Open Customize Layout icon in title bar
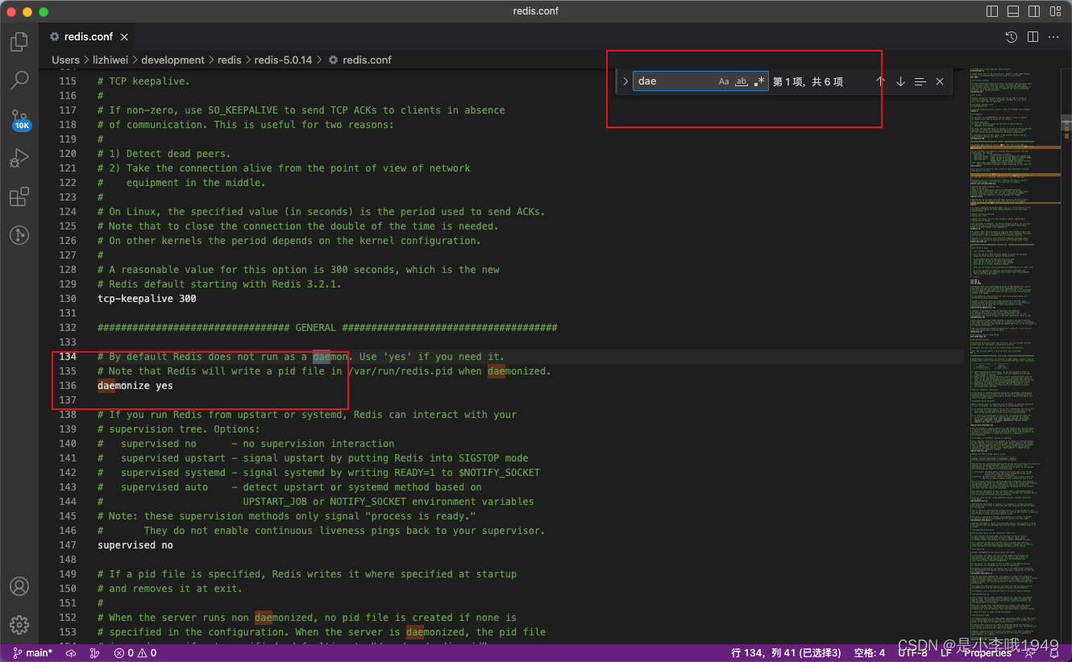Screen dimensions: 1072x662 click(1055, 11)
